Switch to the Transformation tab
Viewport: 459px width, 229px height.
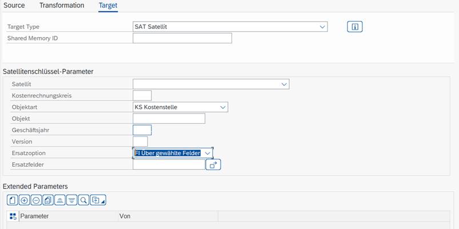pyautogui.click(x=62, y=6)
